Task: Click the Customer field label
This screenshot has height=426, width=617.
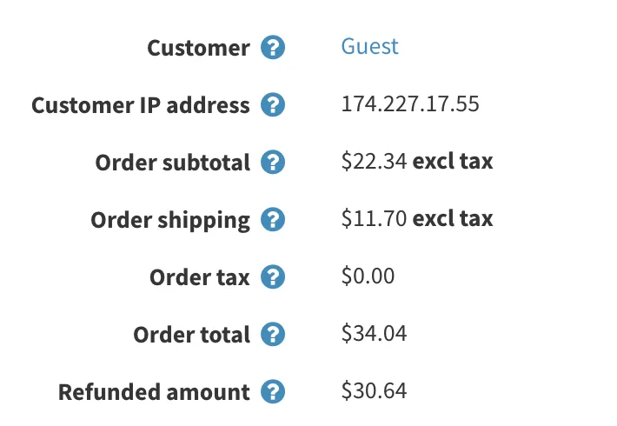Action: (x=198, y=48)
